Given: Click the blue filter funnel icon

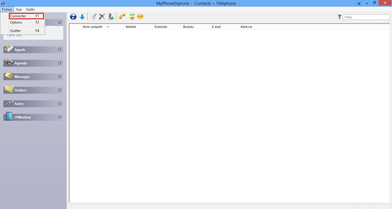Looking at the screenshot, I should (339, 17).
